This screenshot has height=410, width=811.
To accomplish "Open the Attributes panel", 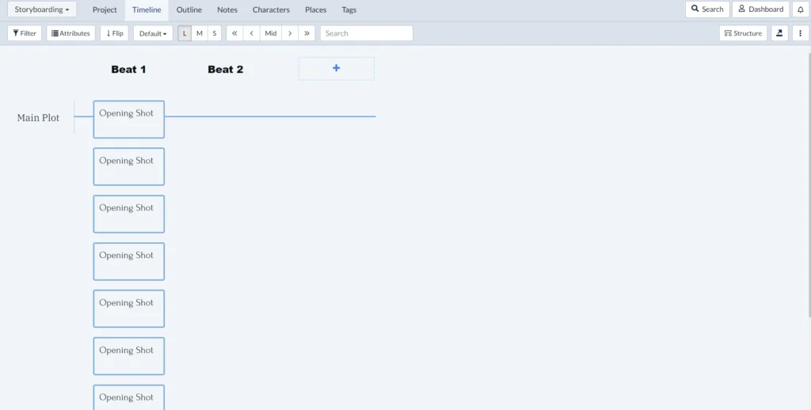I will [x=70, y=33].
